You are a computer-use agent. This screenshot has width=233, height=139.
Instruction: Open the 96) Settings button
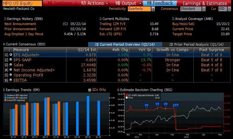[59, 3]
